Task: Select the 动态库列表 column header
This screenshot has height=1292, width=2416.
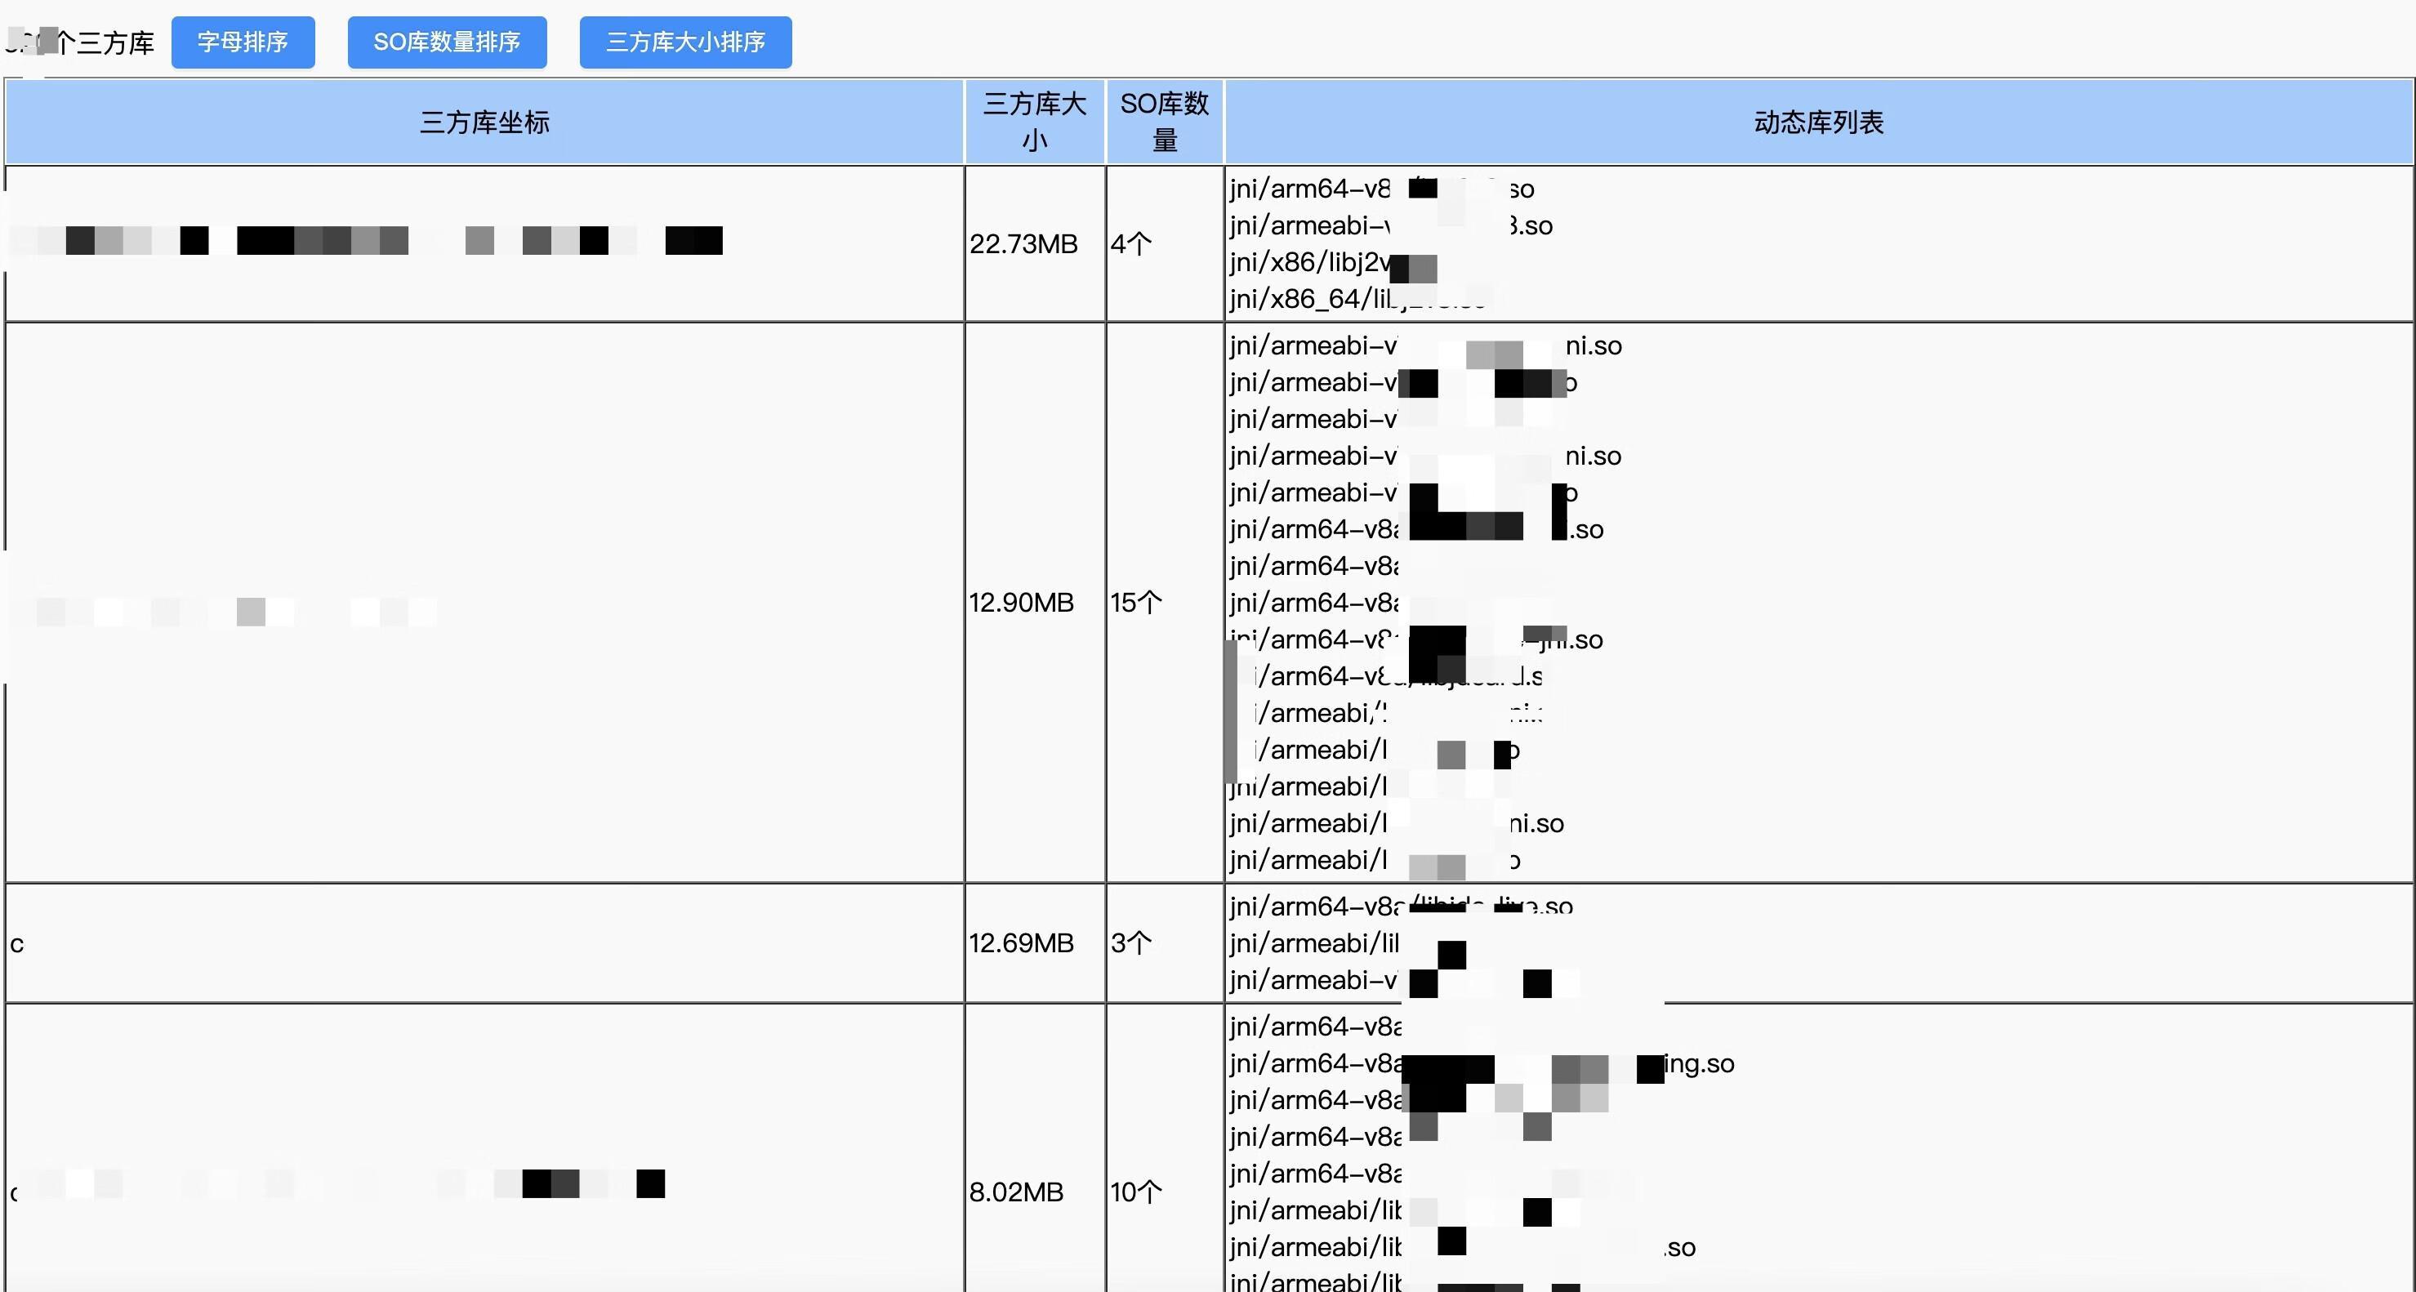Action: click(x=1819, y=123)
